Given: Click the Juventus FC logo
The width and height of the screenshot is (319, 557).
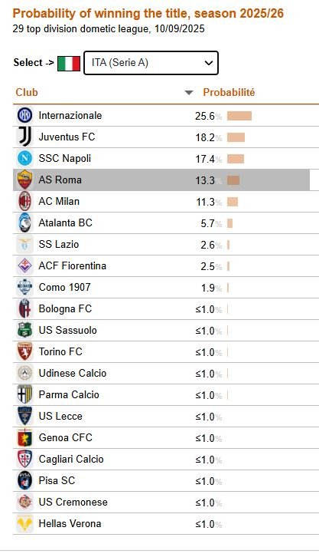Looking at the screenshot, I should click(24, 137).
